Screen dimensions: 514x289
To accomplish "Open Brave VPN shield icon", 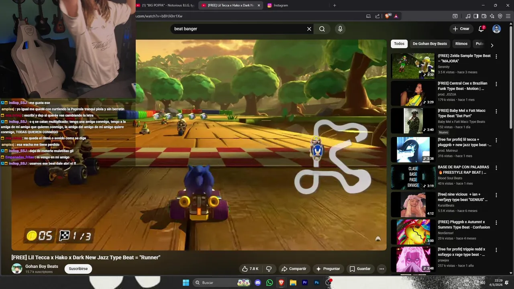I will pos(500,16).
